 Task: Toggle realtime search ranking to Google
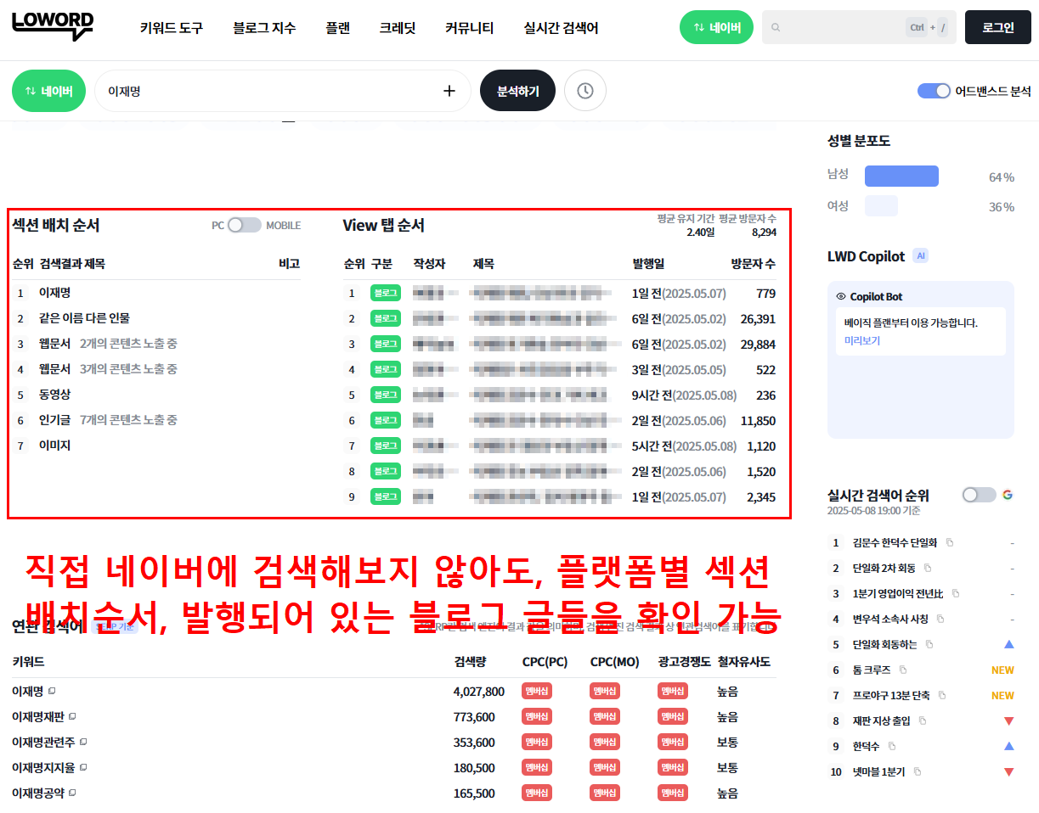(979, 495)
